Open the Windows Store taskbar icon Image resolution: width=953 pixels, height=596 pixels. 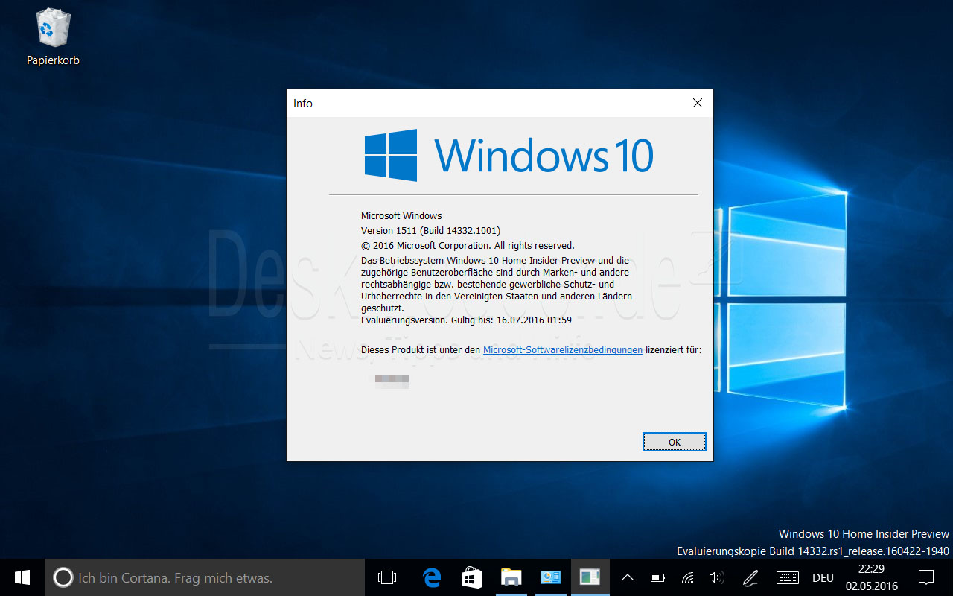pyautogui.click(x=471, y=577)
